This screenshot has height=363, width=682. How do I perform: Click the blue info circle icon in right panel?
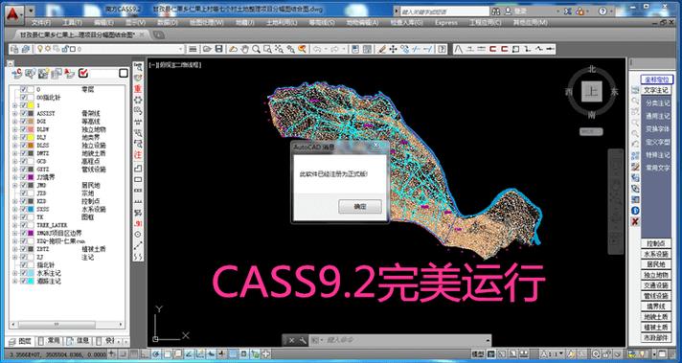tap(635, 211)
